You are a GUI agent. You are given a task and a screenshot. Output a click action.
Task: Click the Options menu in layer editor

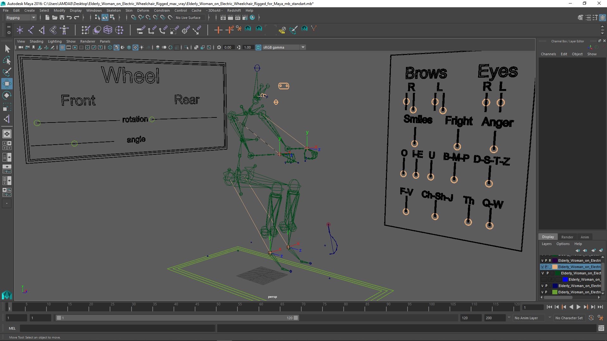(563, 244)
